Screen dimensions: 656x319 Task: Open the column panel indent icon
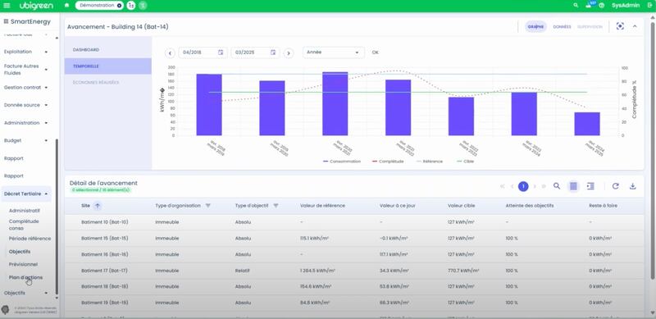tap(590, 186)
